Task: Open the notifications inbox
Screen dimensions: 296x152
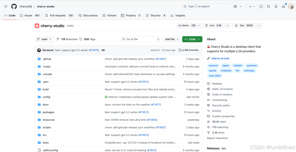Action: click(x=284, y=6)
